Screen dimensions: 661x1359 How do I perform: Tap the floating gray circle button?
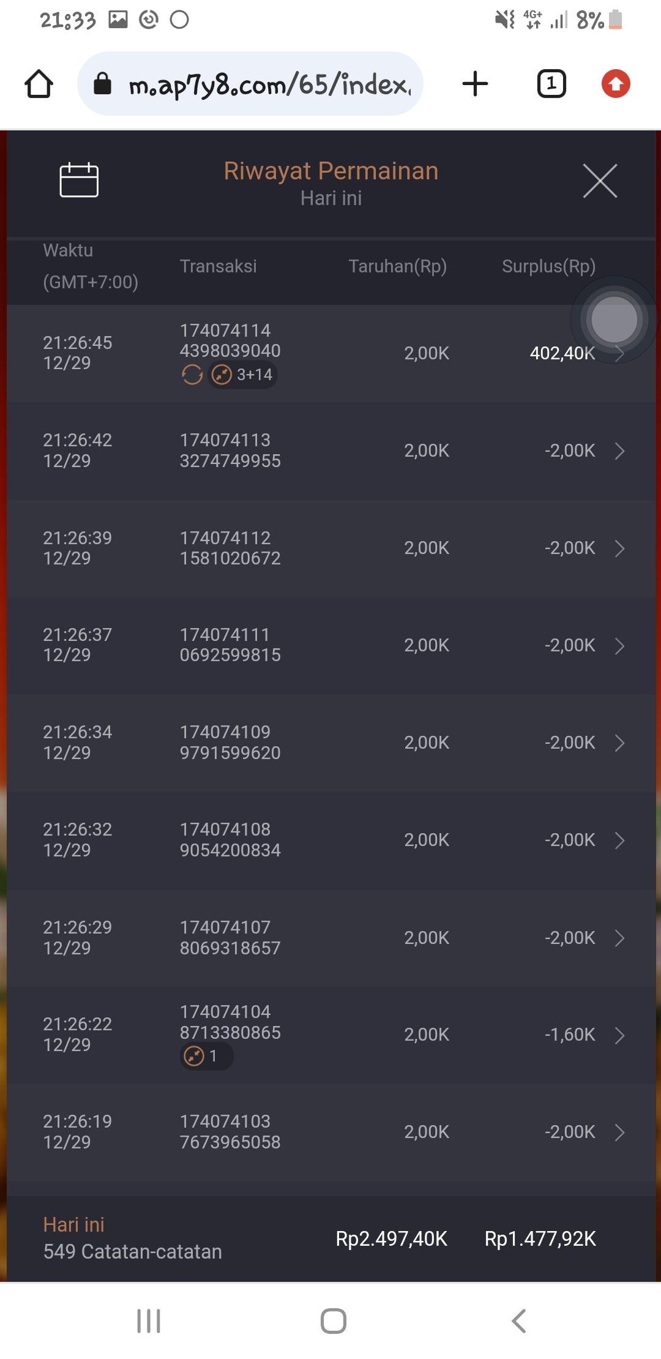614,320
